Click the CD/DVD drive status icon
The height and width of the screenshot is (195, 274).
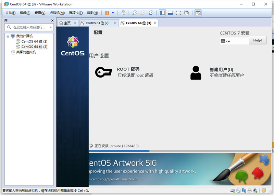coord(238,191)
